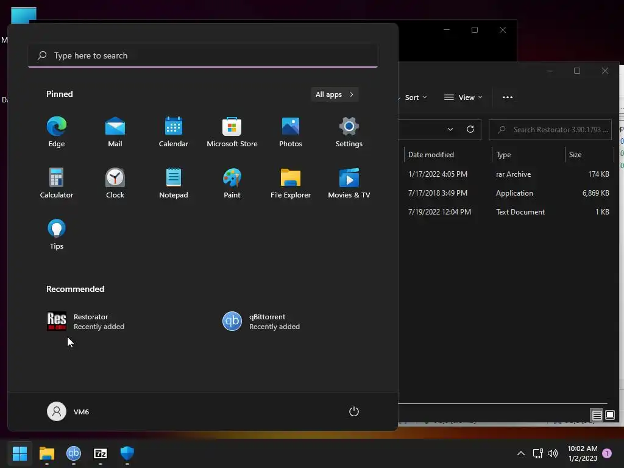
Task: Show All apps list
Action: pyautogui.click(x=335, y=94)
